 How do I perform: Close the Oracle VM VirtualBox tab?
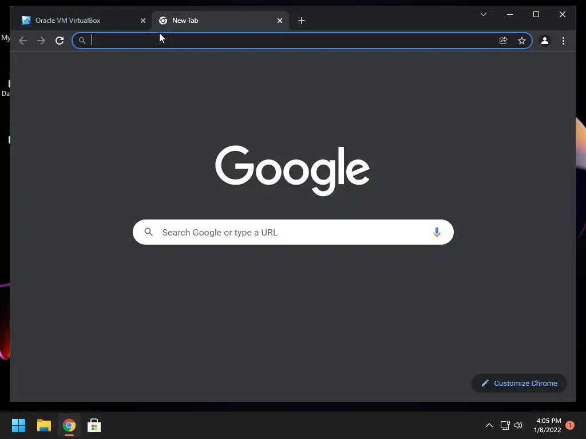click(142, 21)
